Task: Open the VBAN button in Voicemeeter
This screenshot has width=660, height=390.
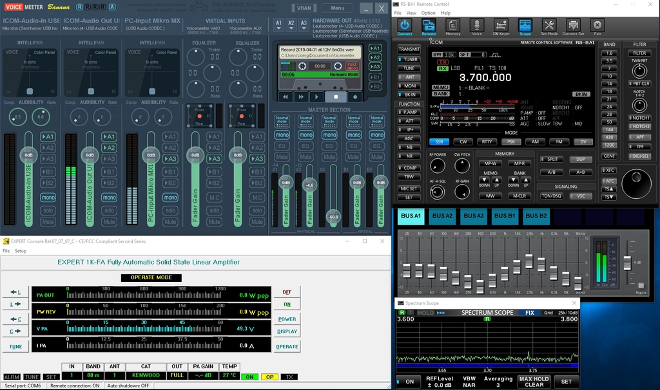Action: (x=304, y=8)
